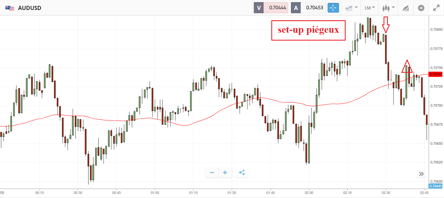Toggle the crosshair cursor tool
This screenshot has height=198, width=444.
click(x=333, y=8)
